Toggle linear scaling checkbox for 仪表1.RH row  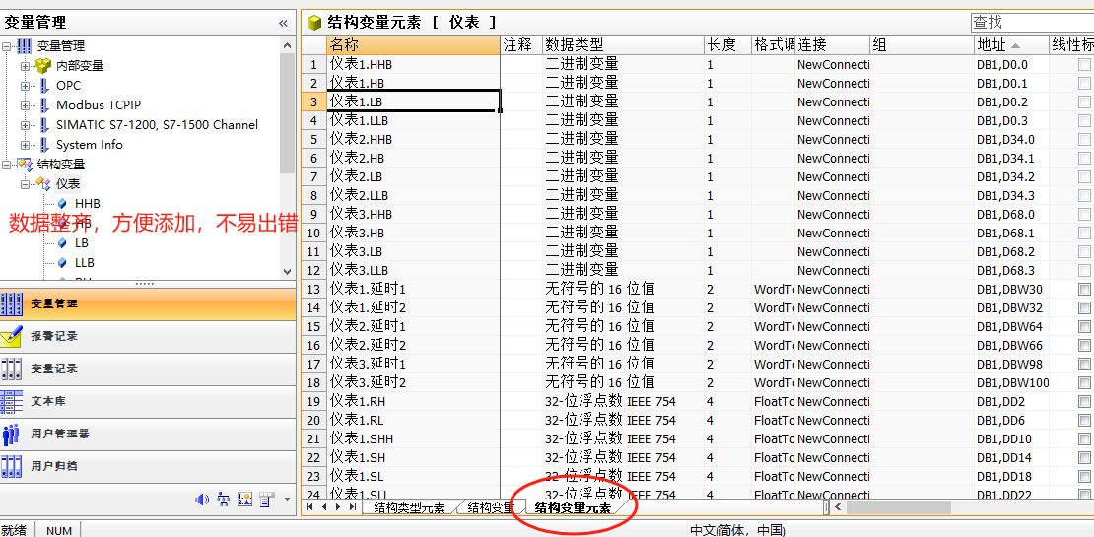pyautogui.click(x=1084, y=402)
